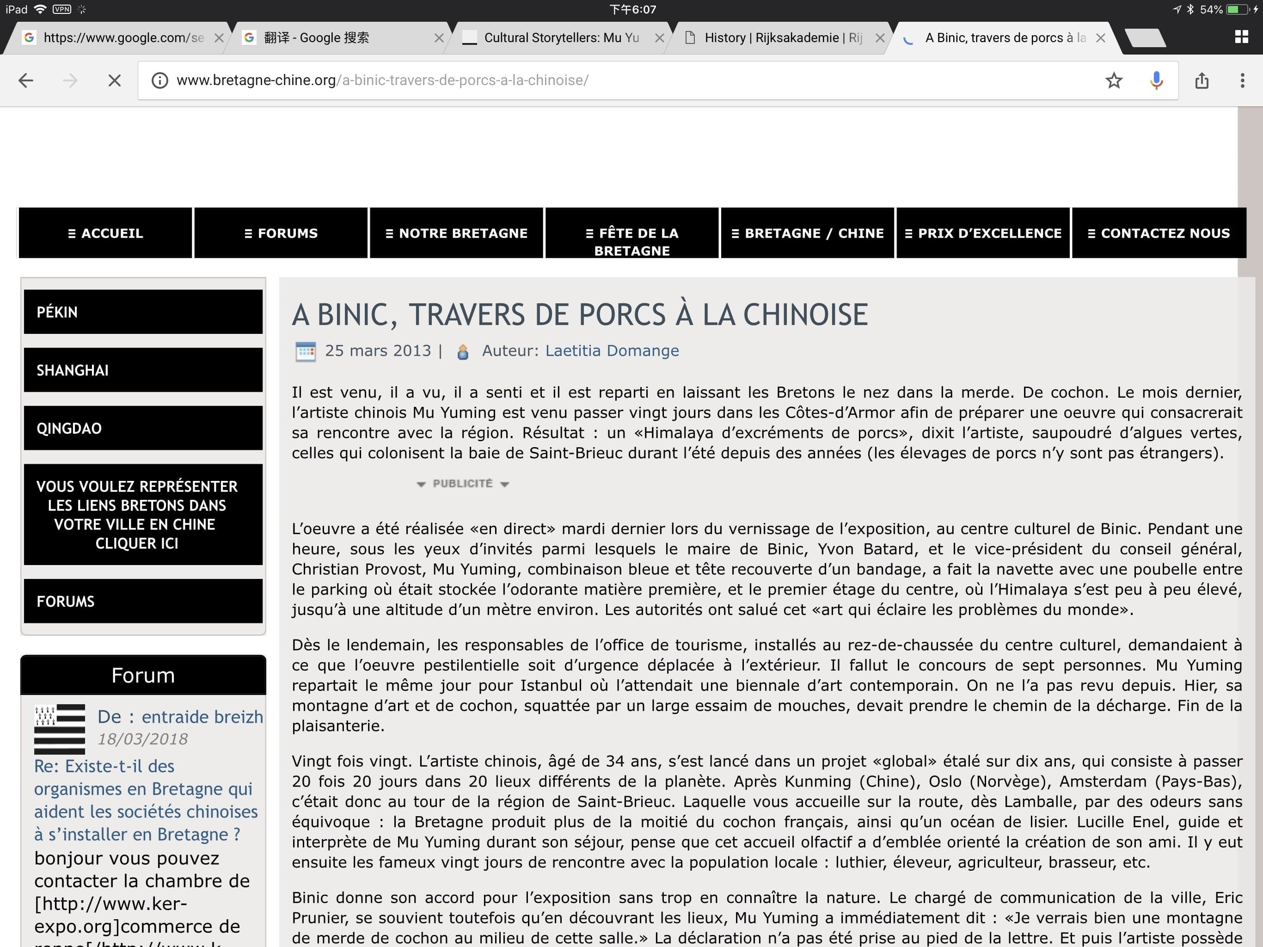Close the A Binic tab
The height and width of the screenshot is (947, 1263).
(1101, 38)
